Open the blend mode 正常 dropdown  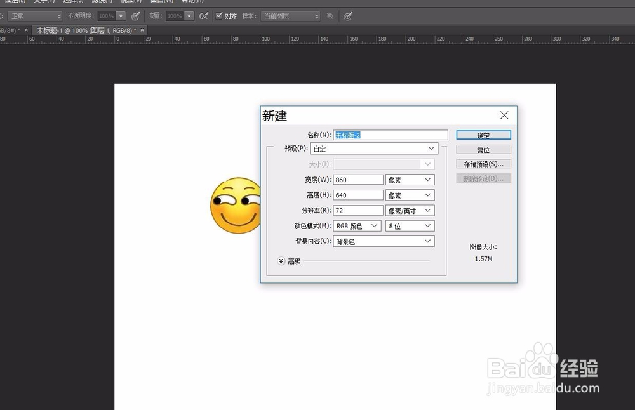pos(35,17)
